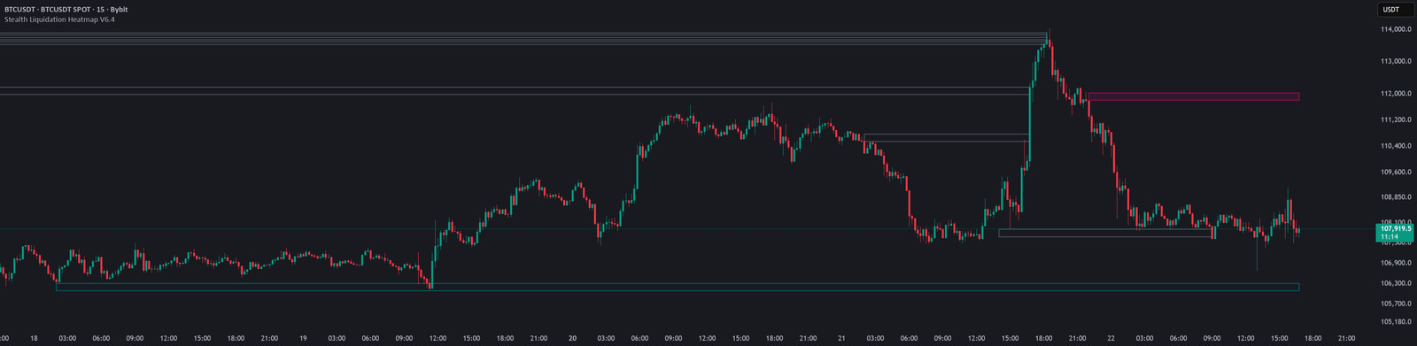The height and width of the screenshot is (346, 1417).
Task: Click the 107,919.5 current price label
Action: 1396,228
